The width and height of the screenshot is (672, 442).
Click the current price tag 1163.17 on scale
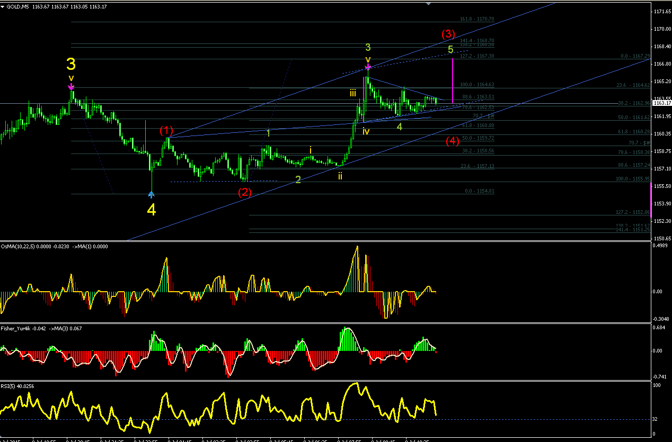[x=661, y=103]
